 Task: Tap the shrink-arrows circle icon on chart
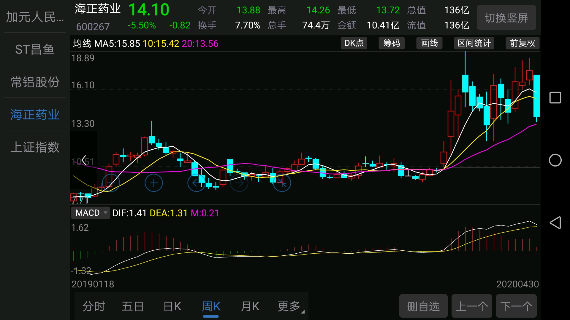click(x=282, y=183)
